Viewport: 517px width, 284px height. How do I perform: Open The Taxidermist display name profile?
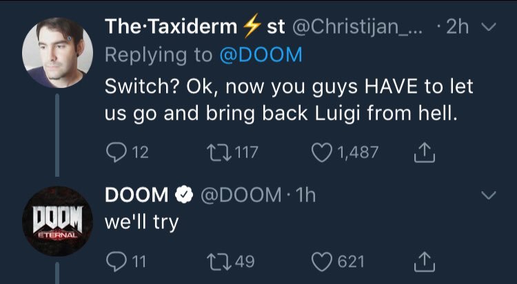[194, 28]
